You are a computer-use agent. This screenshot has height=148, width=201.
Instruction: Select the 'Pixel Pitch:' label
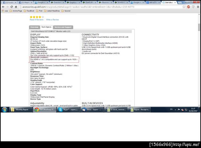click(x=35, y=91)
